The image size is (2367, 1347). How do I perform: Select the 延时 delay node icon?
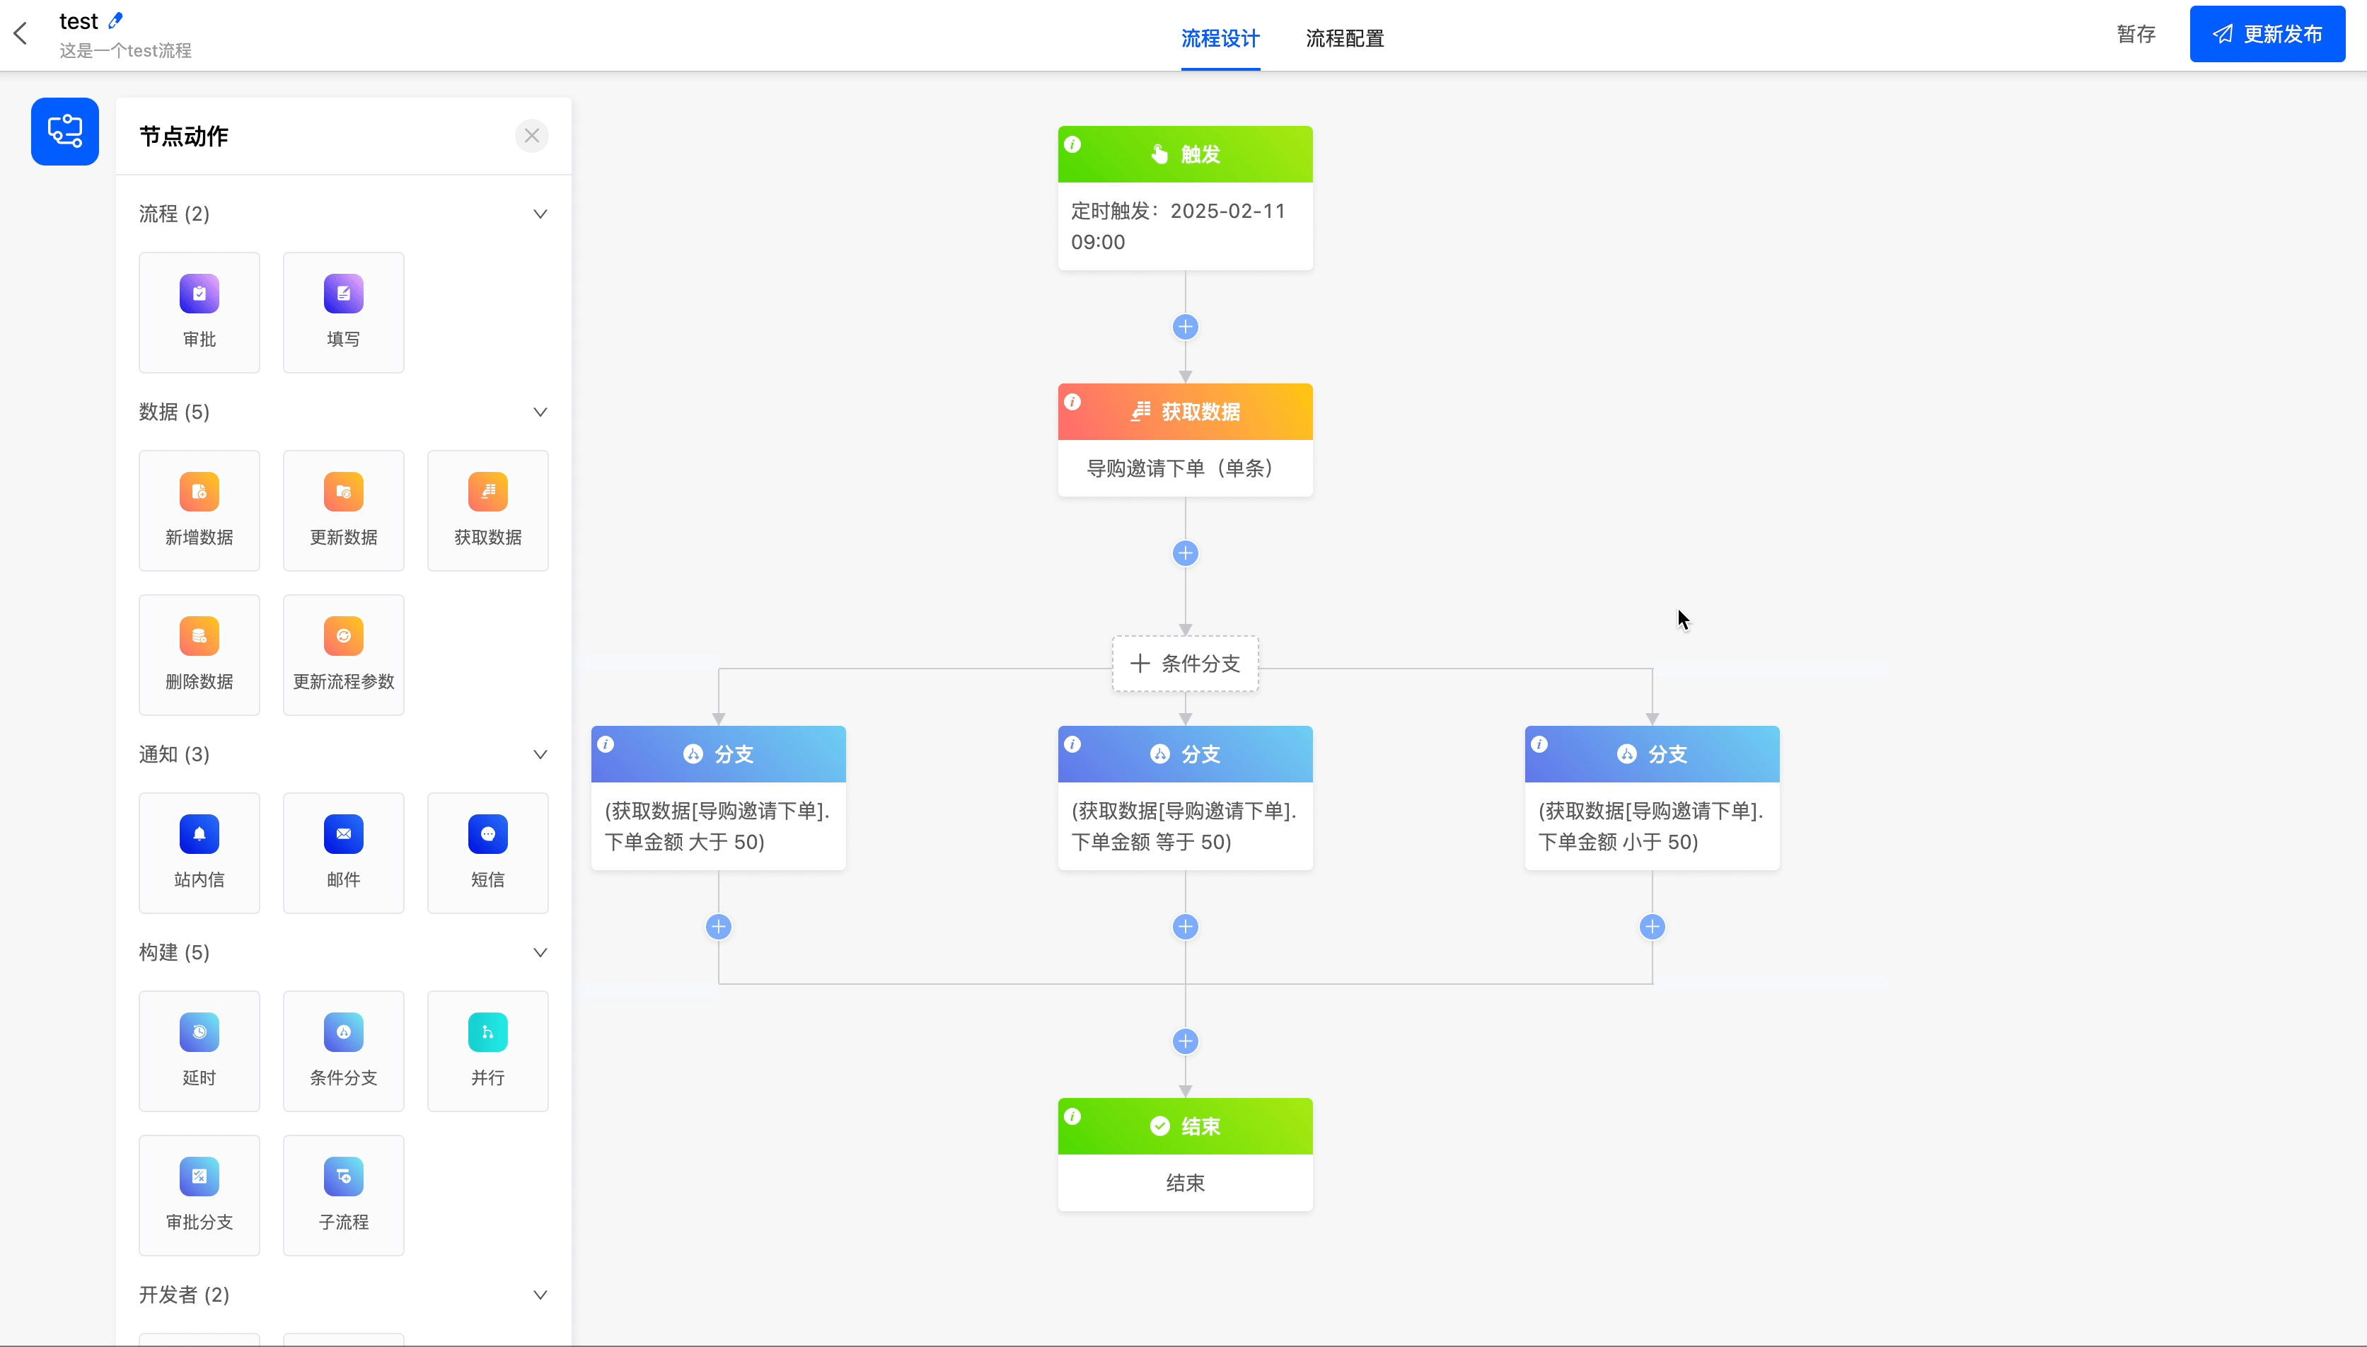tap(199, 1032)
